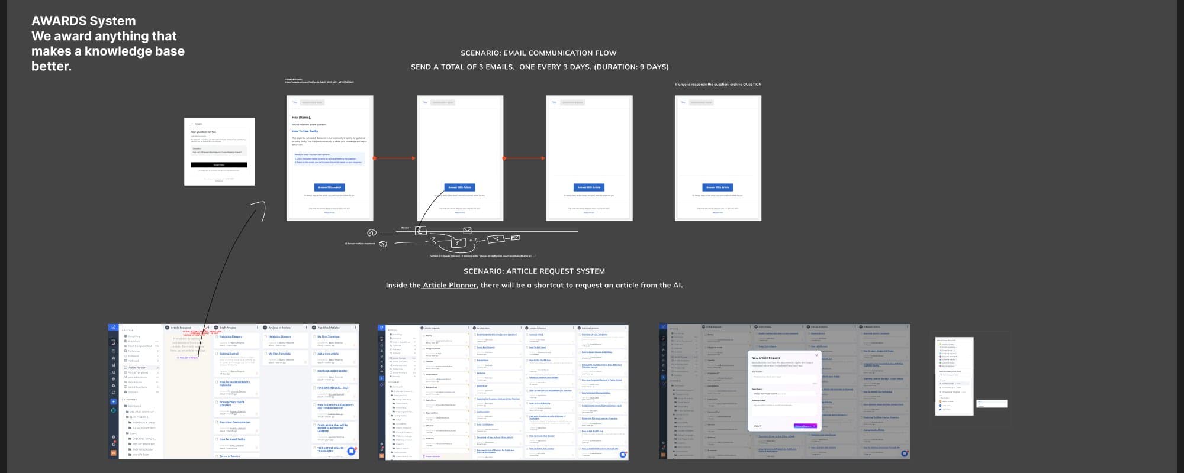Click the underlined 9 DAYS text

(654, 67)
